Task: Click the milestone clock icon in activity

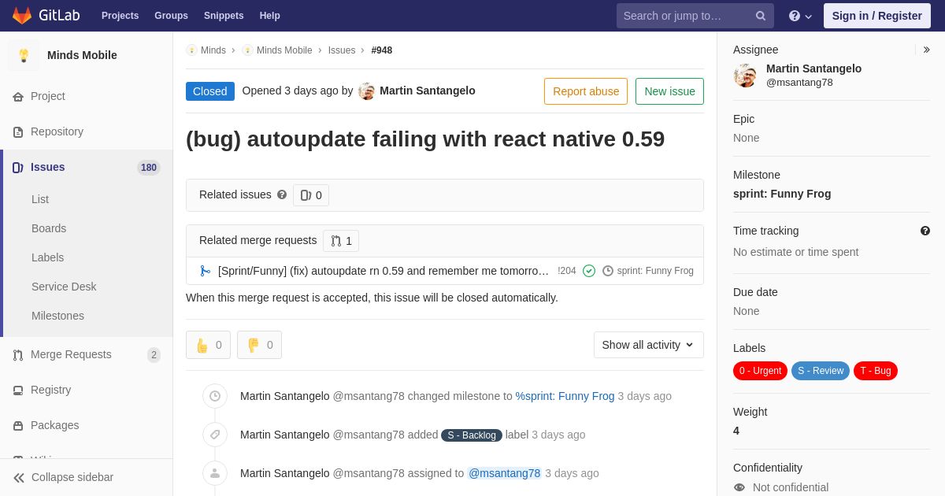Action: [215, 396]
